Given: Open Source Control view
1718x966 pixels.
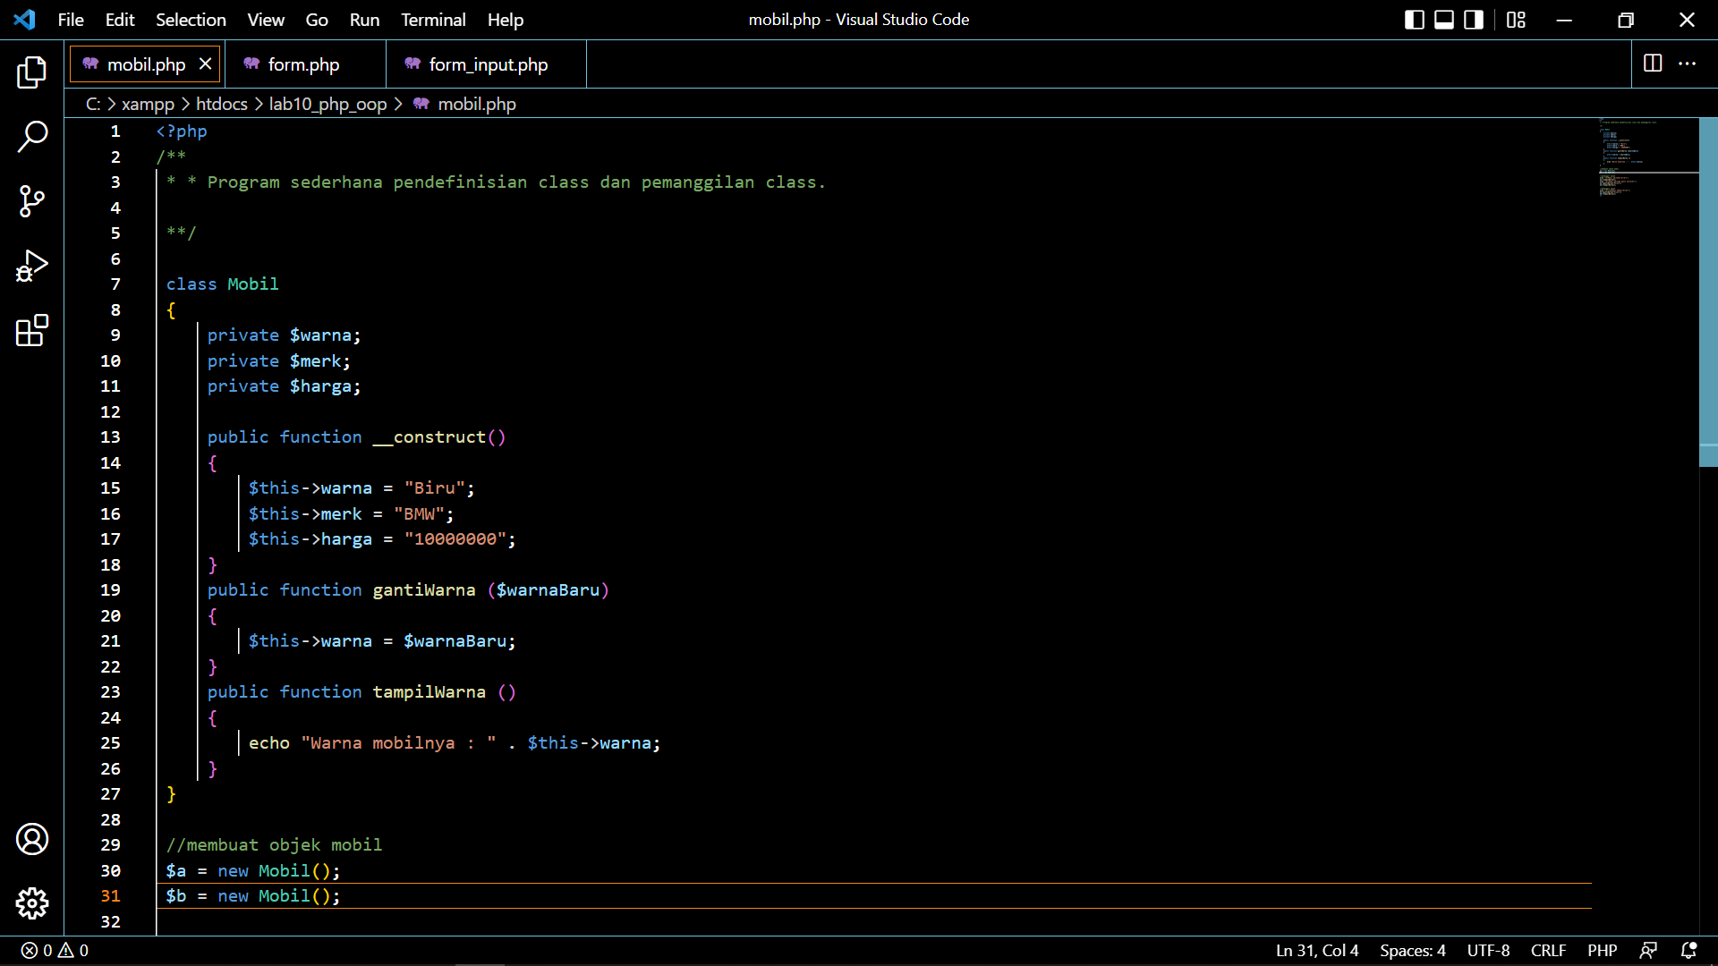Looking at the screenshot, I should pos(32,201).
